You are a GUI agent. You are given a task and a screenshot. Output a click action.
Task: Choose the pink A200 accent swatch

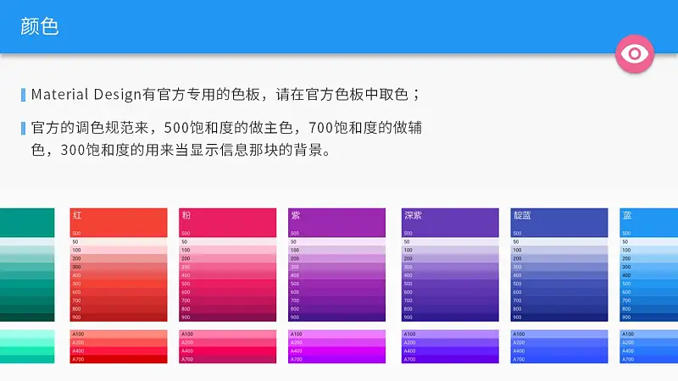coord(227,343)
